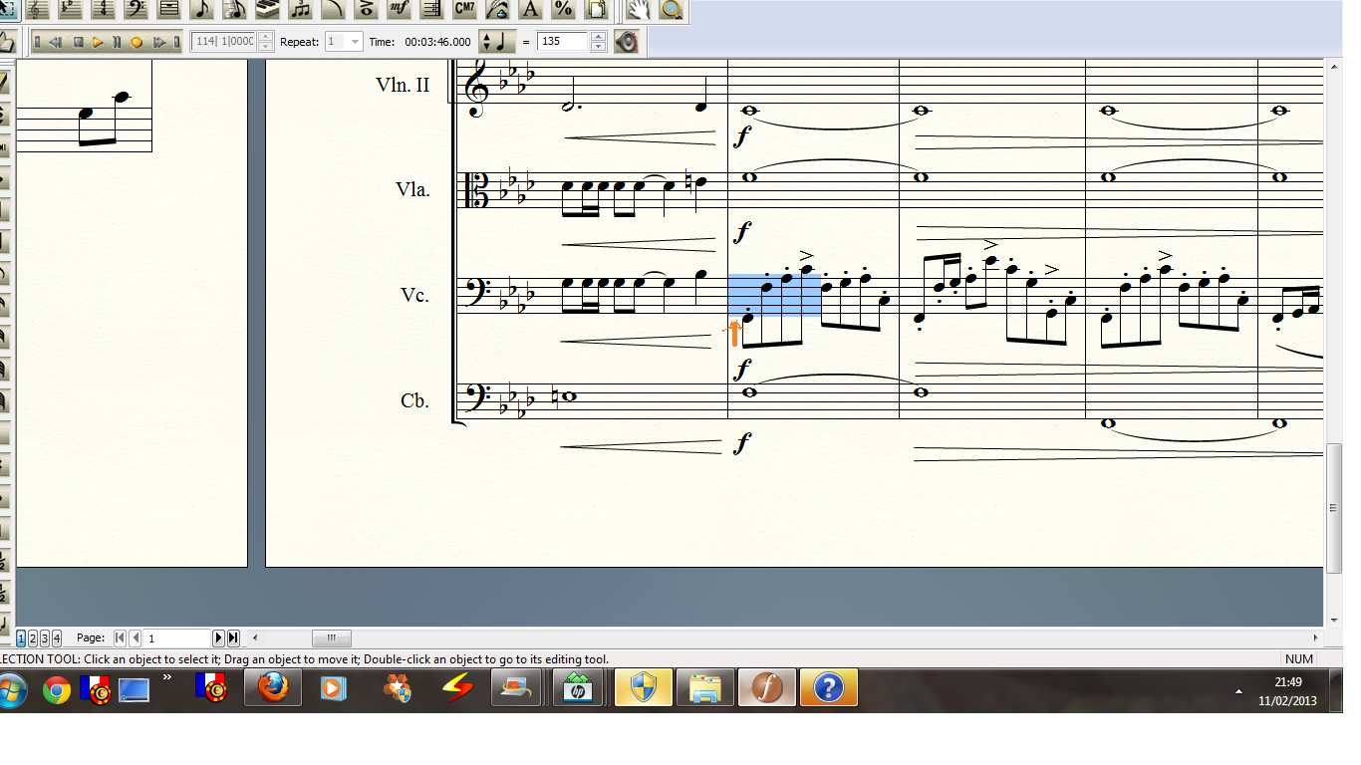
Task: Select the Expression (mf) tool
Action: tap(399, 9)
